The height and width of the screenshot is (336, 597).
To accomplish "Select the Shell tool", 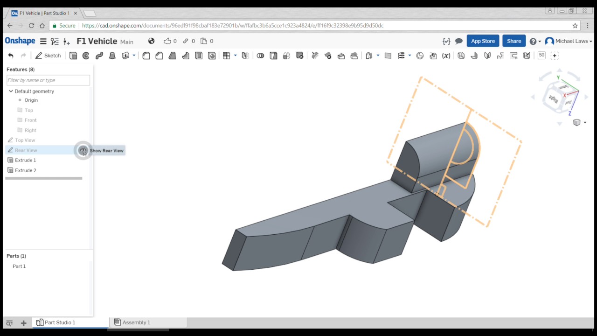I will (199, 56).
